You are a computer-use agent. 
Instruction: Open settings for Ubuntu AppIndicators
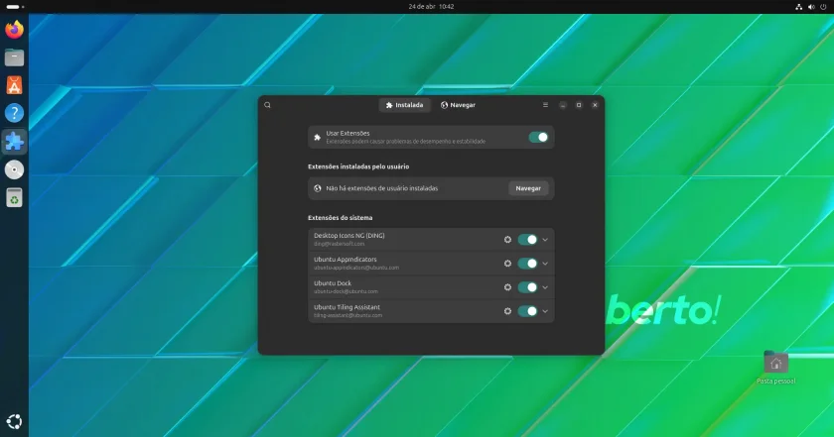(507, 264)
